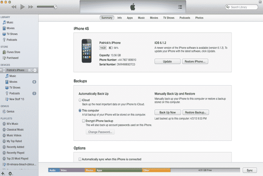
Task: Click the Other segment of capacity bar
Action: coord(156,170)
